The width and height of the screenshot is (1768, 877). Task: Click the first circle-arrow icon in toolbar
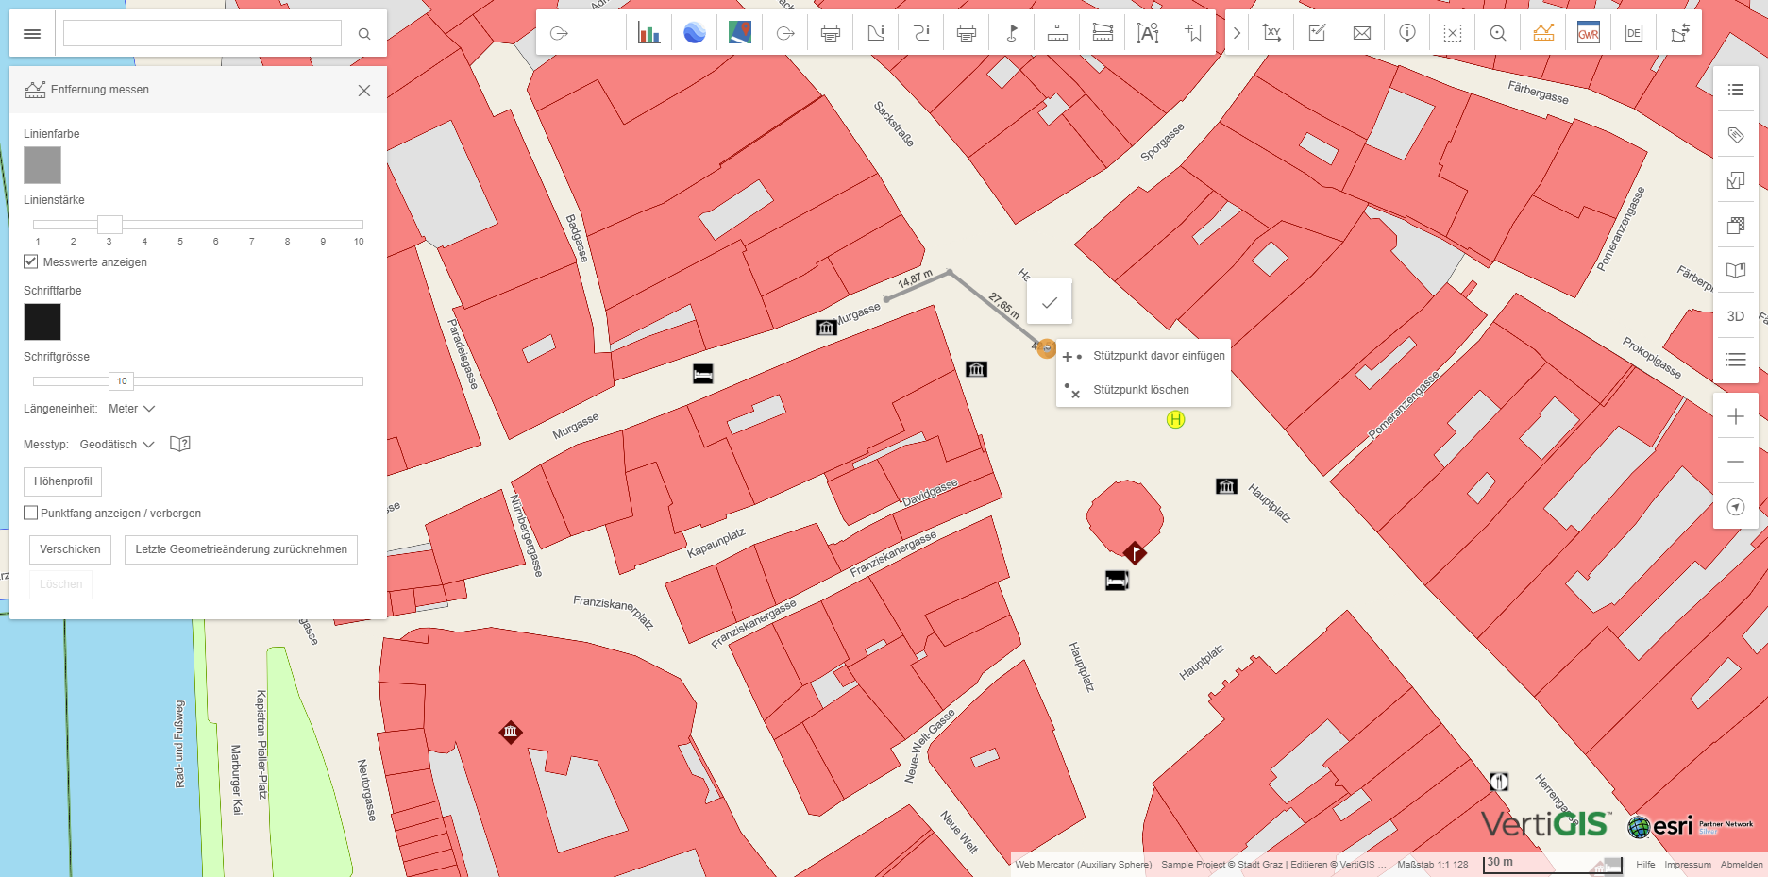(x=559, y=33)
